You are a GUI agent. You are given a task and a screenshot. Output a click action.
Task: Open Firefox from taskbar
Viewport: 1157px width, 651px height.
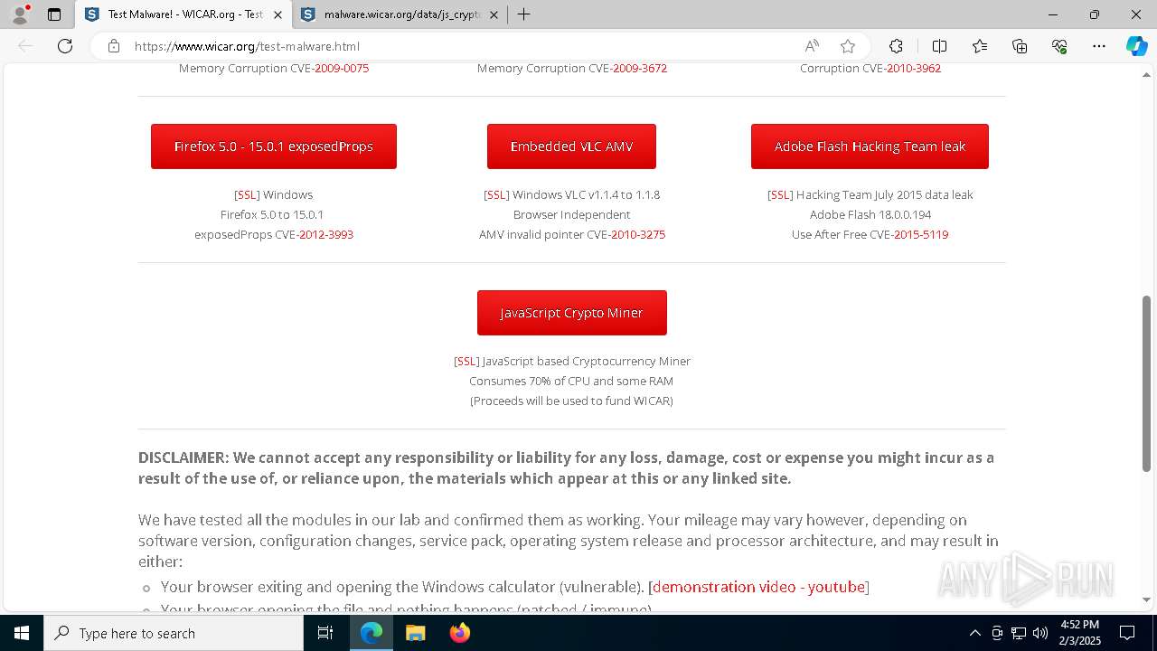459,633
